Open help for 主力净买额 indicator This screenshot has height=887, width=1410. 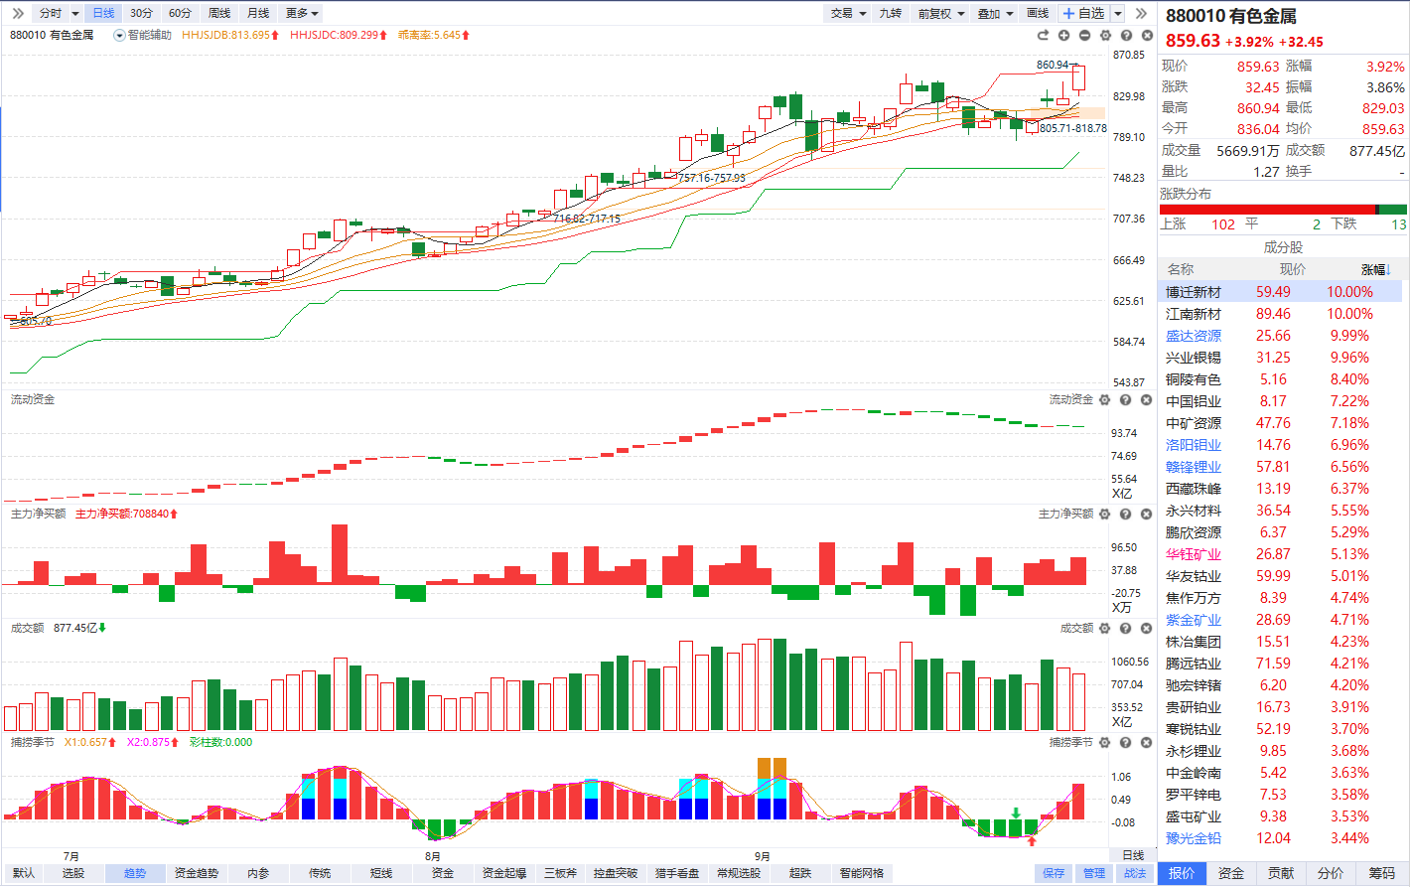1125,514
